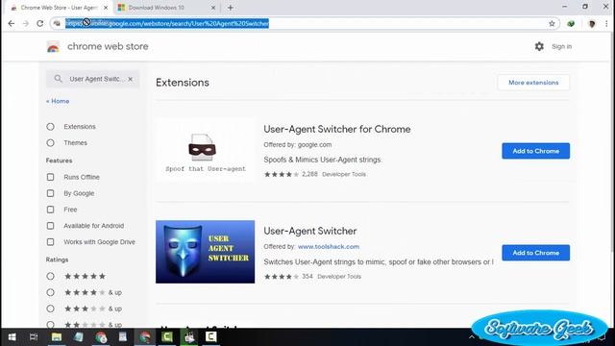Open the Chrome profile avatar
Viewport: 615px width, 346px height.
[592, 23]
